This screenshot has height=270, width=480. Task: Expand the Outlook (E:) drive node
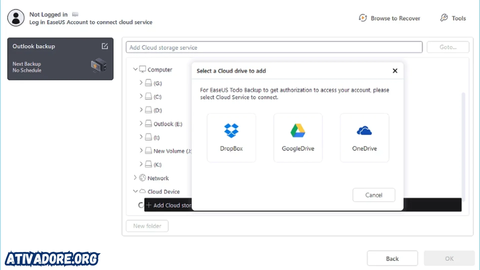click(141, 123)
